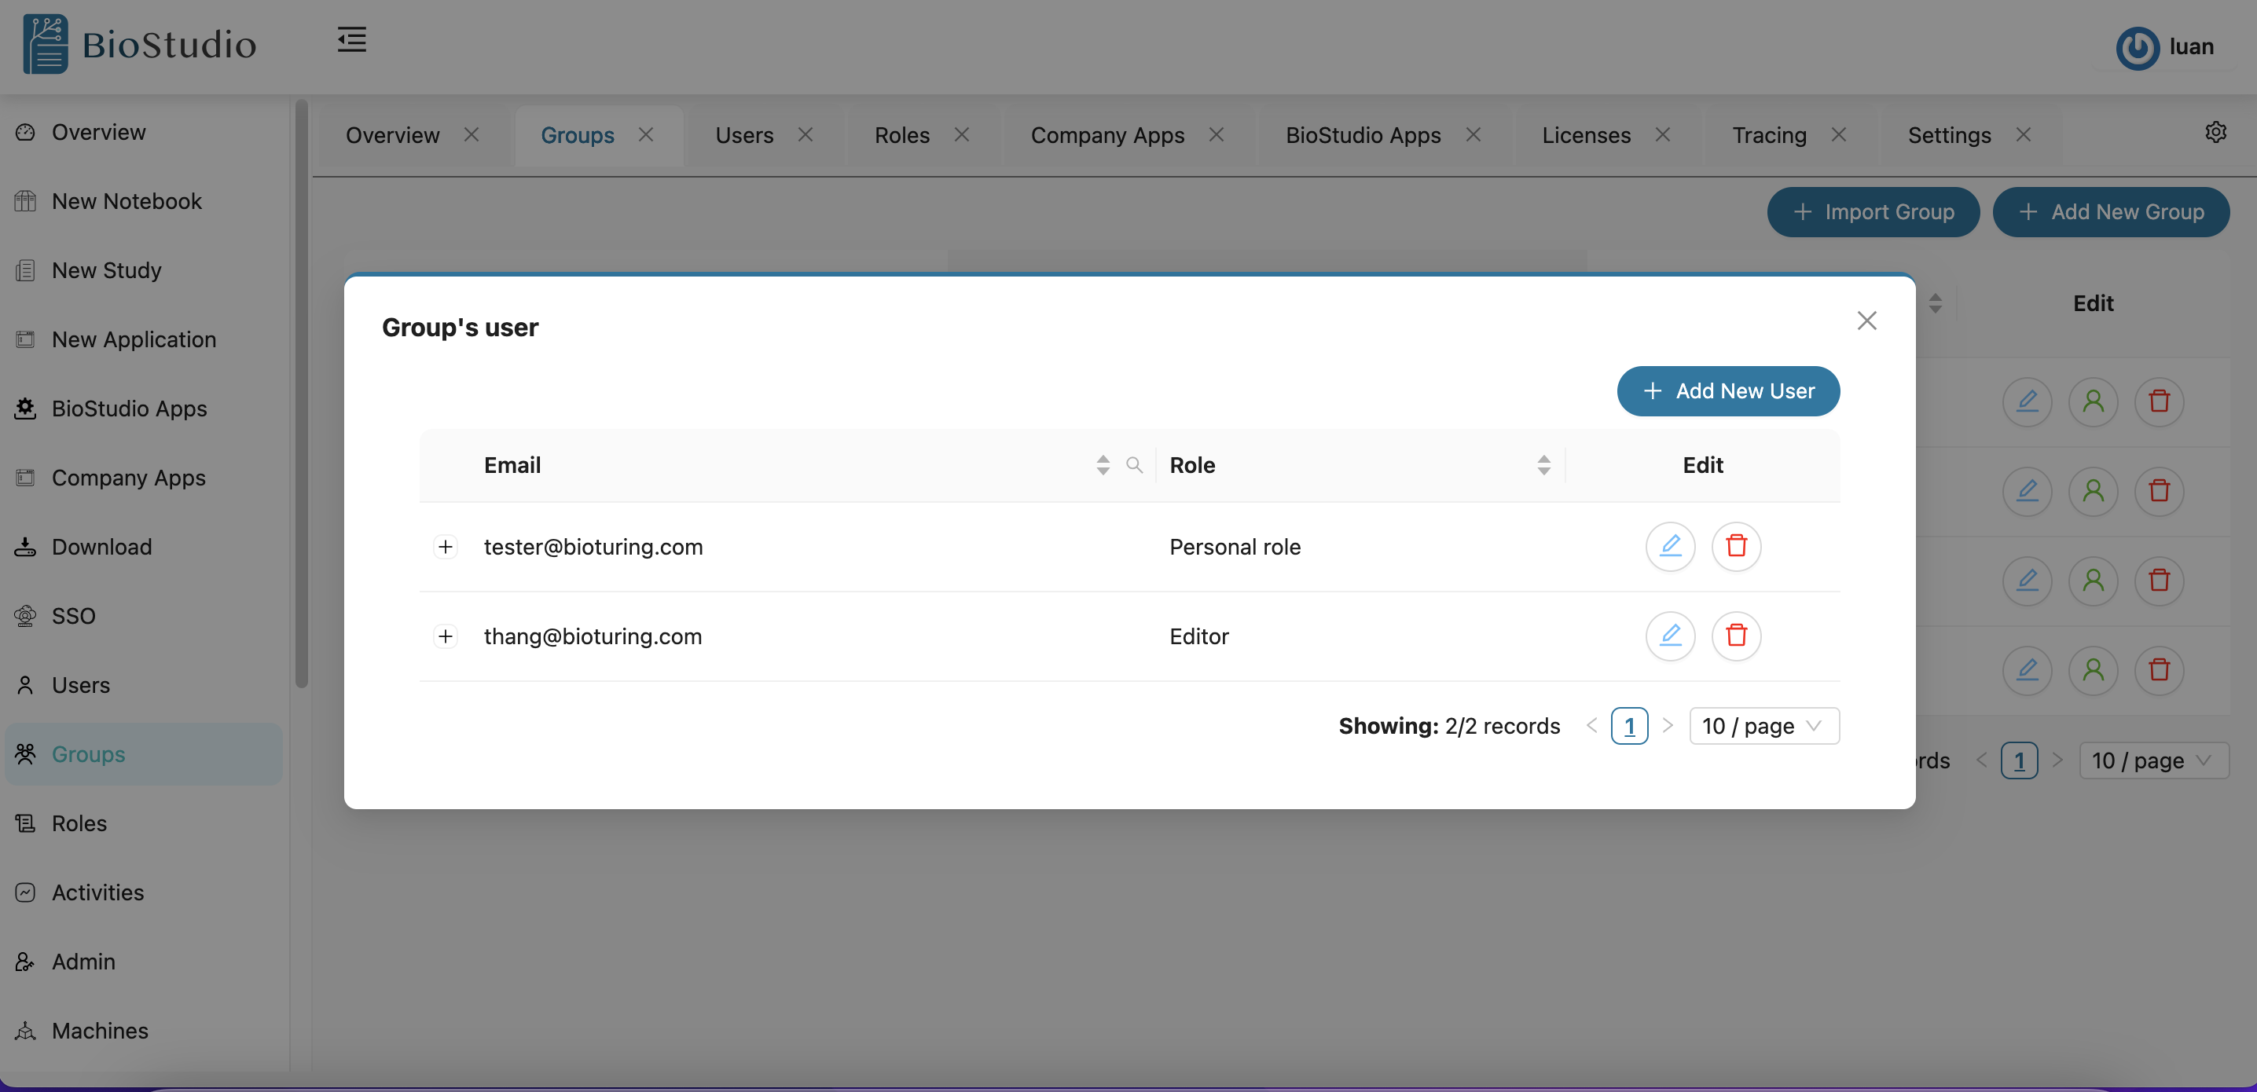This screenshot has width=2257, height=1092.
Task: Switch to the BioStudio Apps tab
Action: coord(1363,136)
